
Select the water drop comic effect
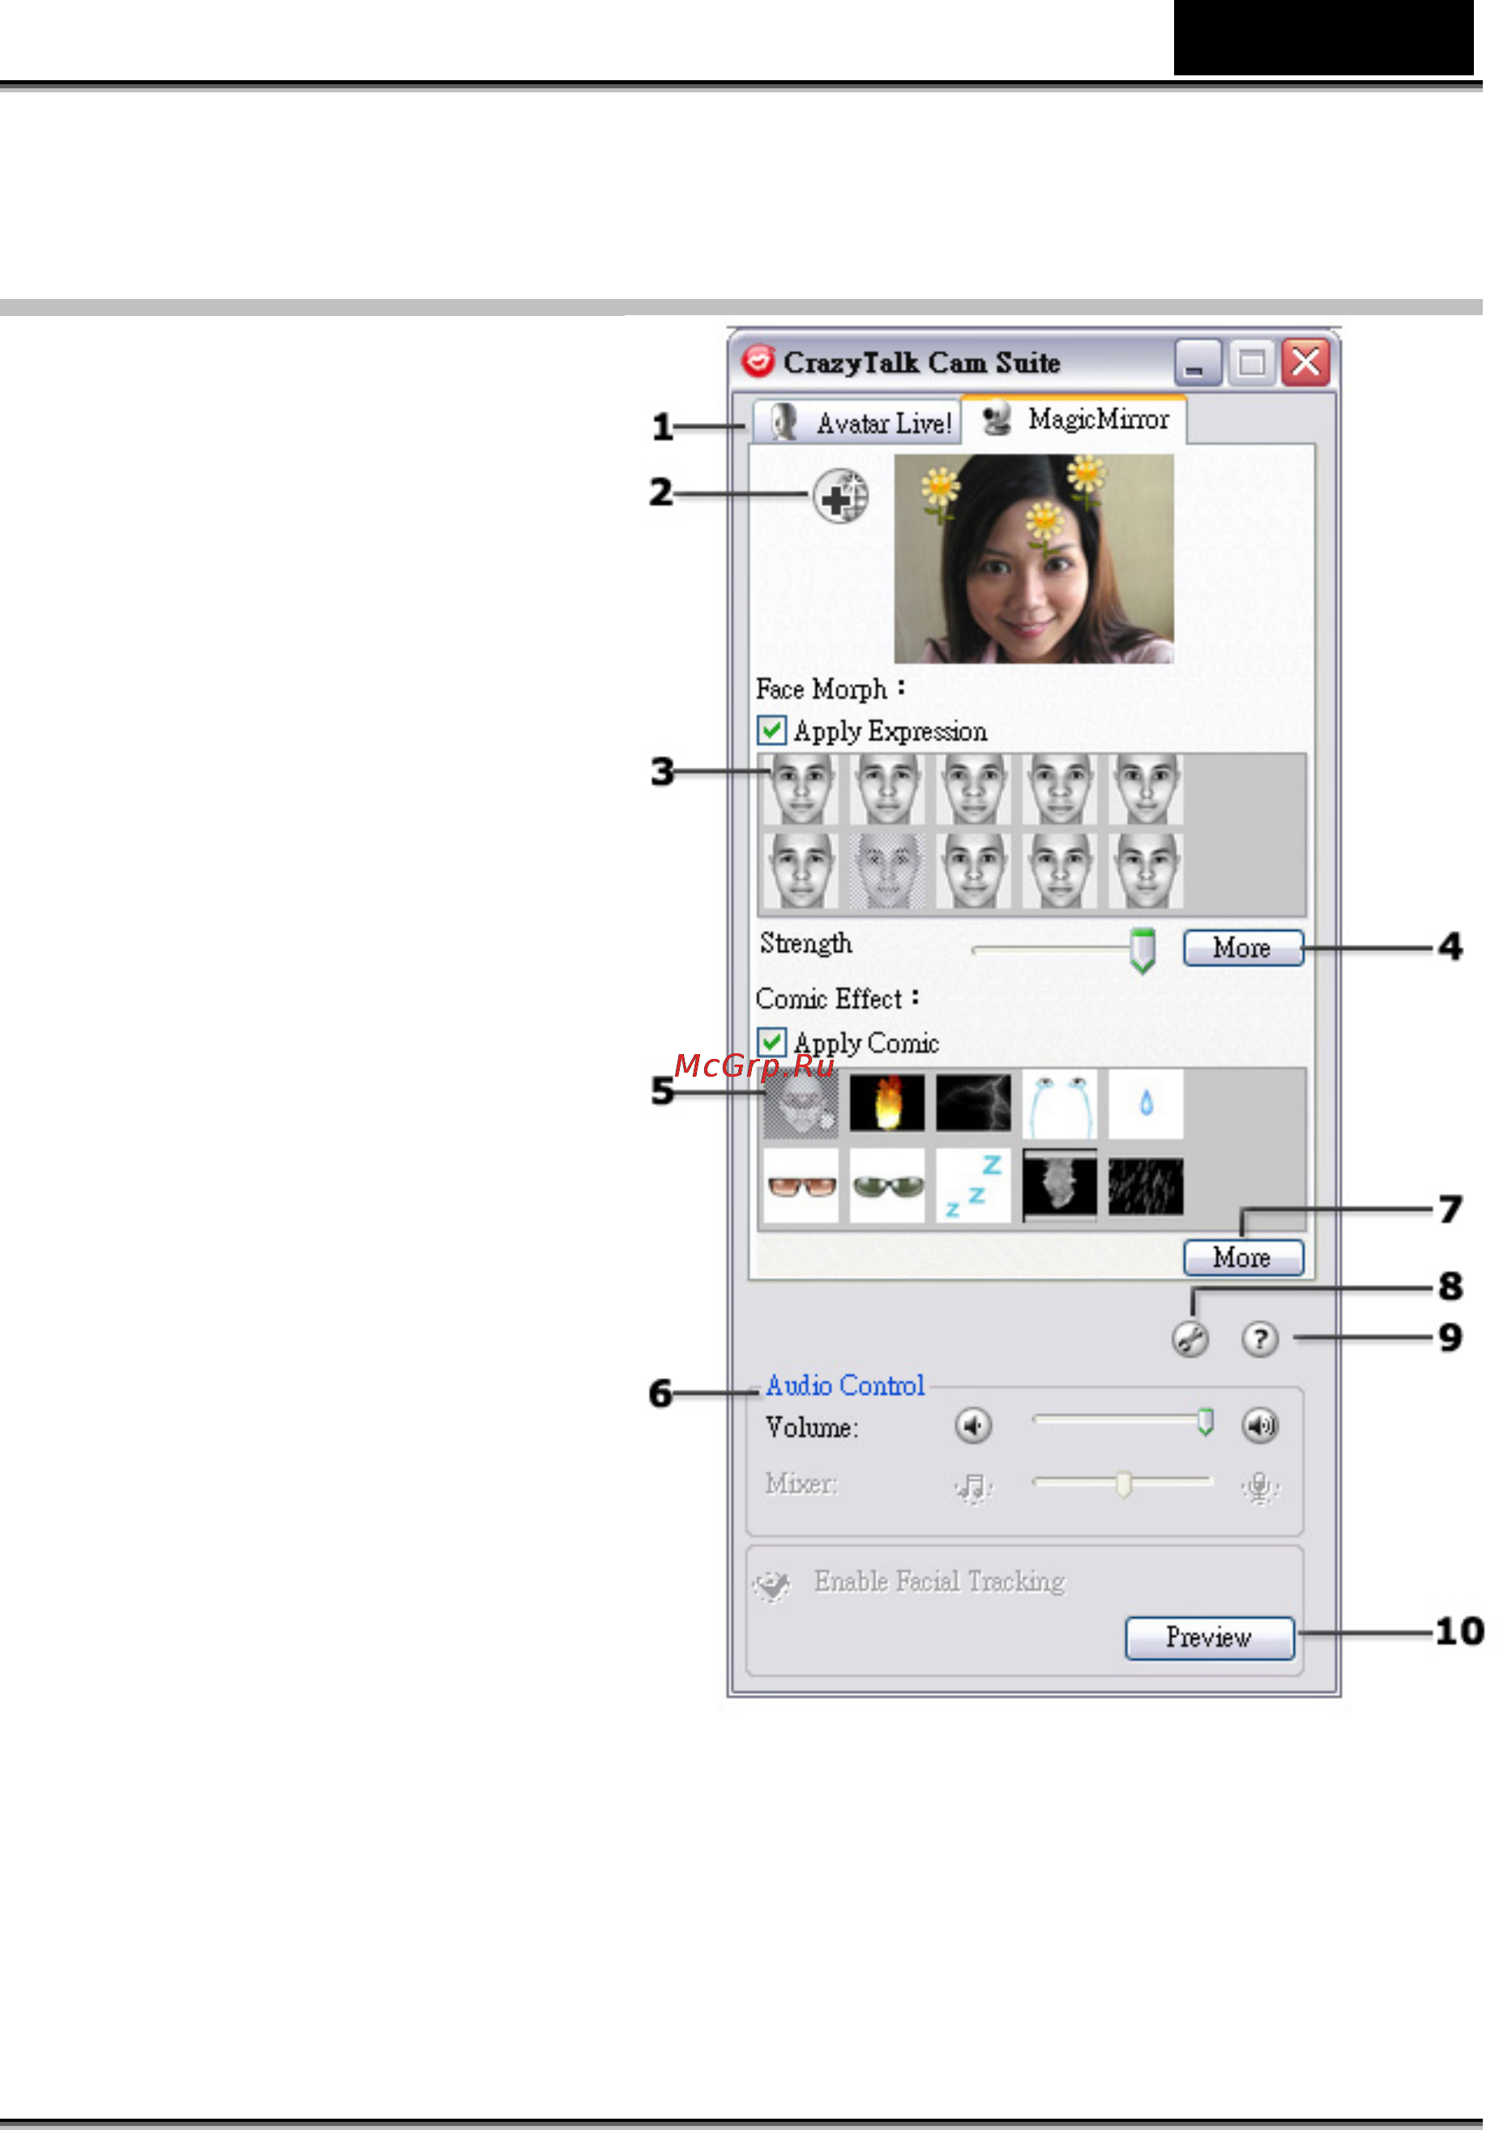1147,1104
